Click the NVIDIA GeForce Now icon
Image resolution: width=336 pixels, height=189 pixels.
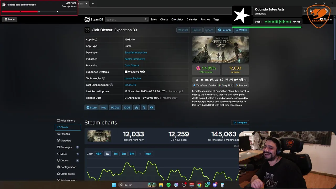(241, 80)
